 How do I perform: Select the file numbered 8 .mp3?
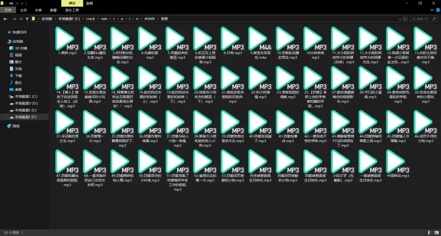coord(233,41)
